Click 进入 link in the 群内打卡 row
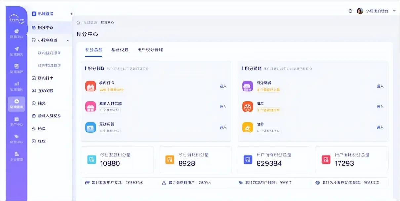400x201 pixels. pos(223,86)
